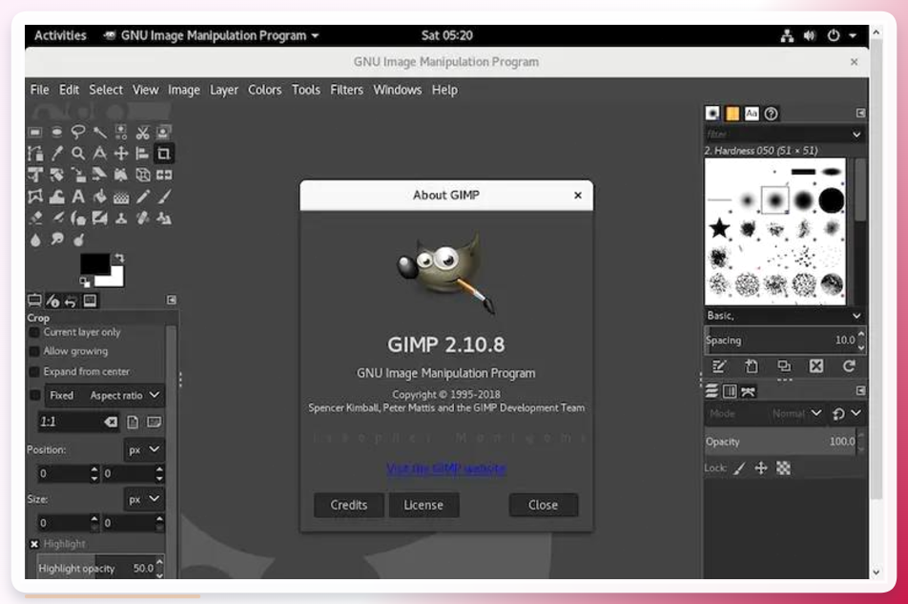The height and width of the screenshot is (604, 908).
Task: Open the Colors menu
Action: click(x=264, y=90)
